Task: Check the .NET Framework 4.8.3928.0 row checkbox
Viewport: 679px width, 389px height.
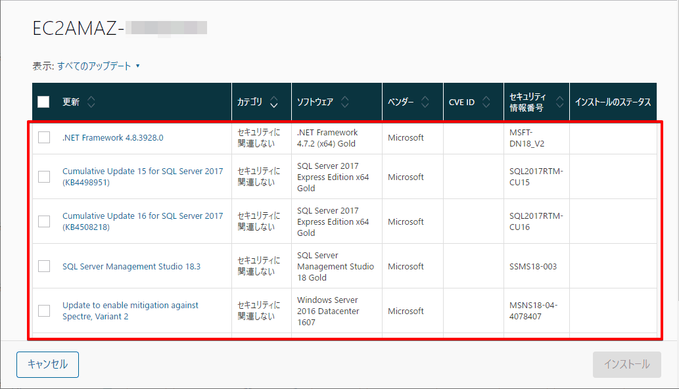Action: pos(44,137)
